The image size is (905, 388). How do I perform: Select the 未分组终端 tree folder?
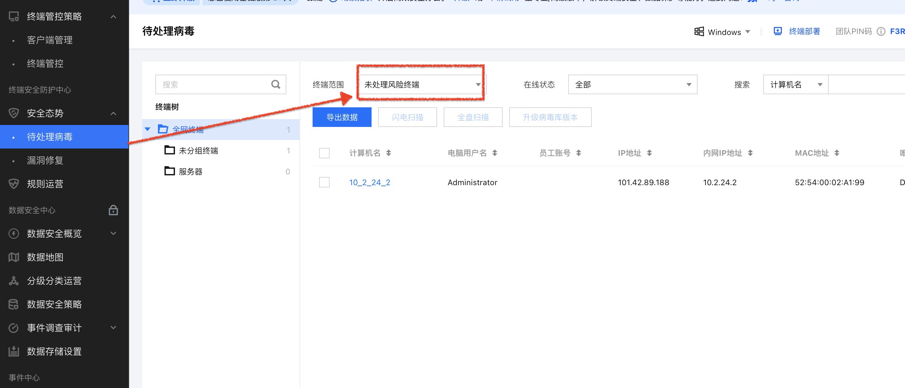tap(198, 150)
